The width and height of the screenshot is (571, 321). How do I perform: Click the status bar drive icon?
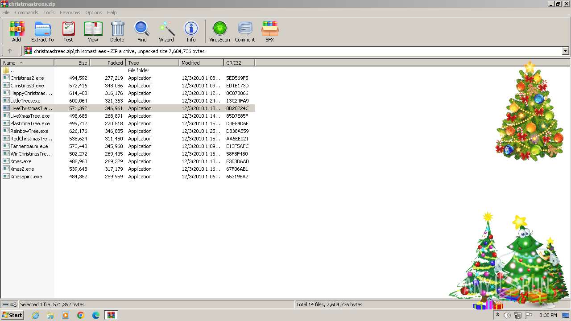tap(5, 305)
